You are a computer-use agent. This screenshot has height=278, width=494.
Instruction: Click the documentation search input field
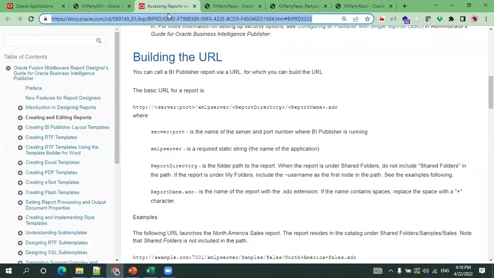[x=49, y=41]
